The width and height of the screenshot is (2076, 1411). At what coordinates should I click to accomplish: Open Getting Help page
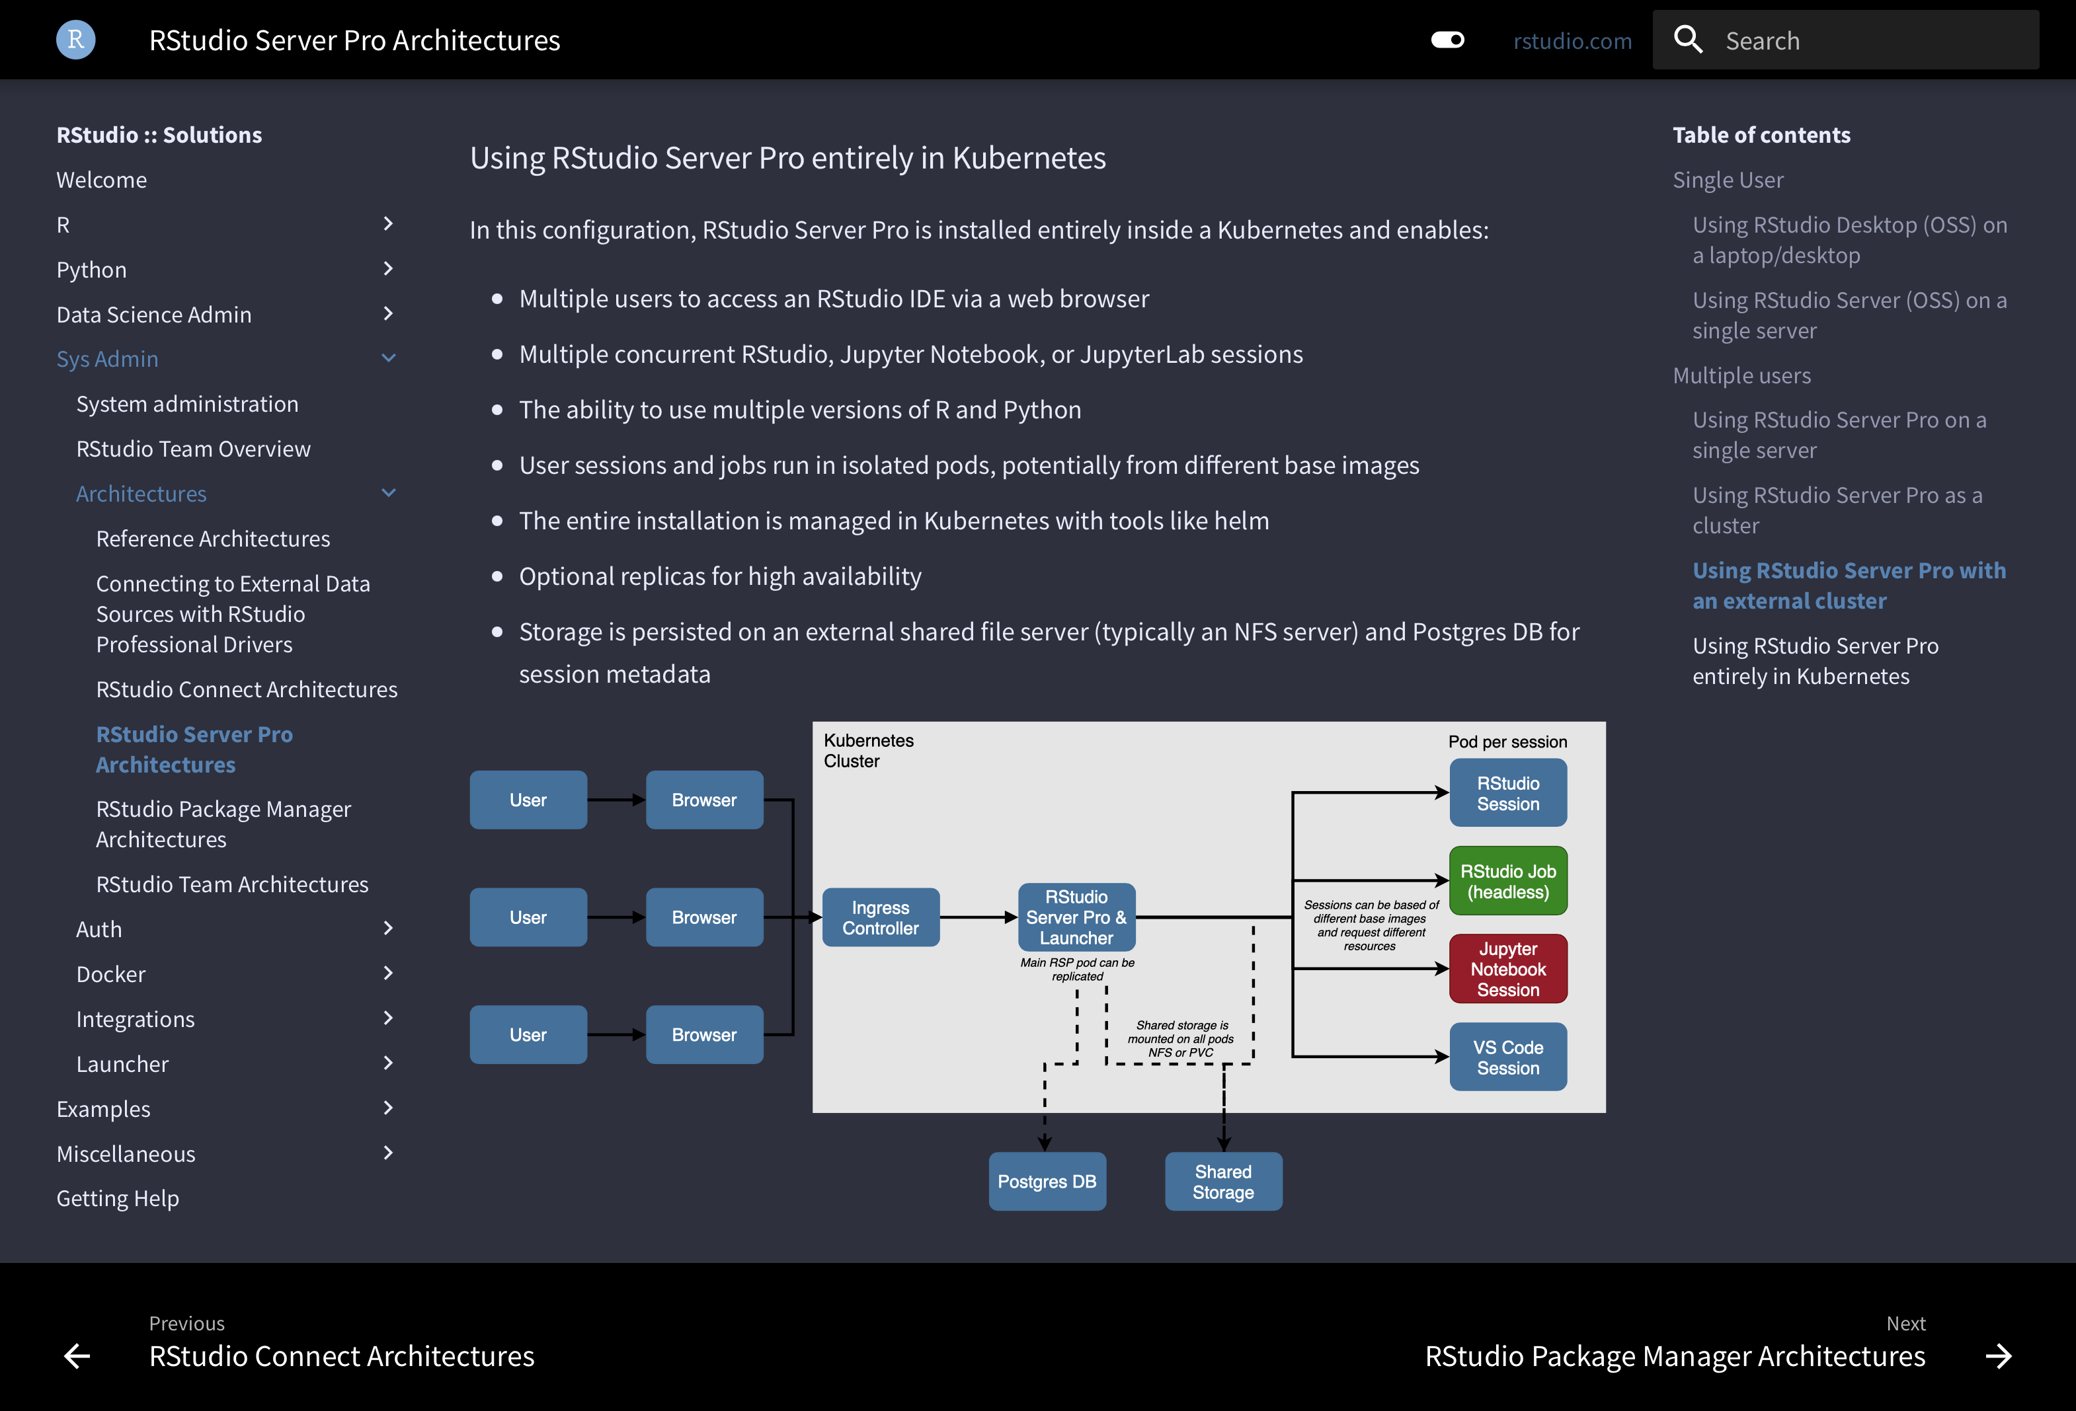tap(118, 1198)
